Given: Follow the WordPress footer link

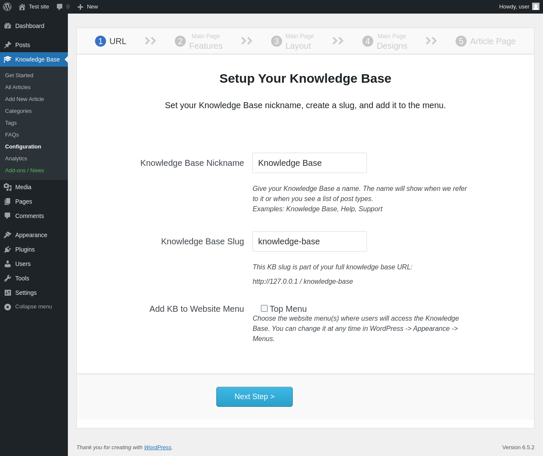Looking at the screenshot, I should [157, 448].
